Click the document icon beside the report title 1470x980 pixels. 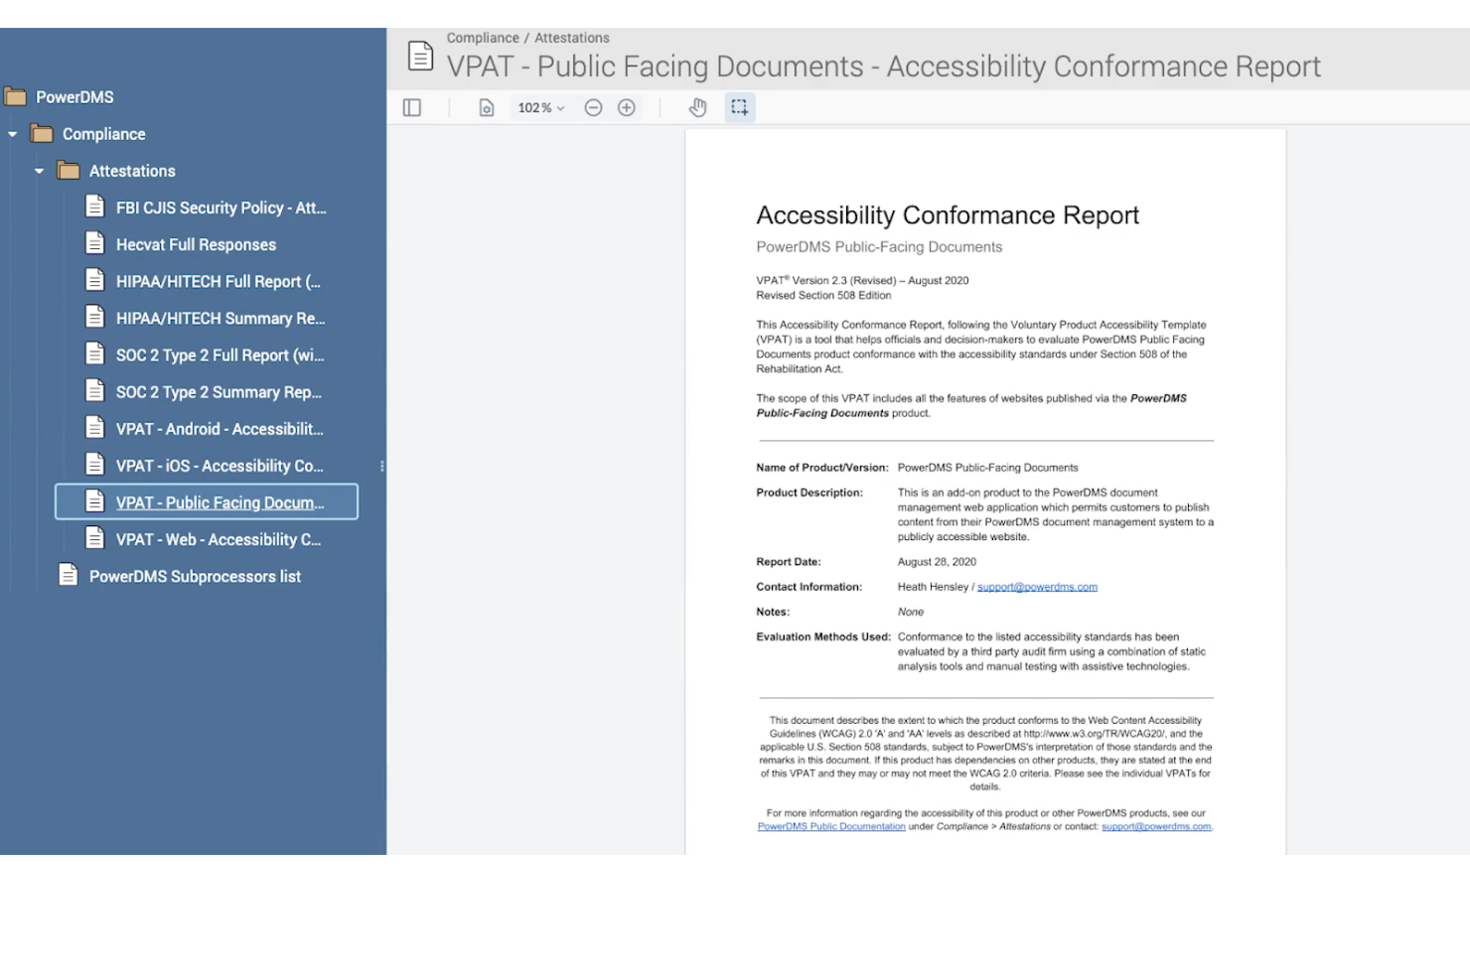[x=421, y=55]
